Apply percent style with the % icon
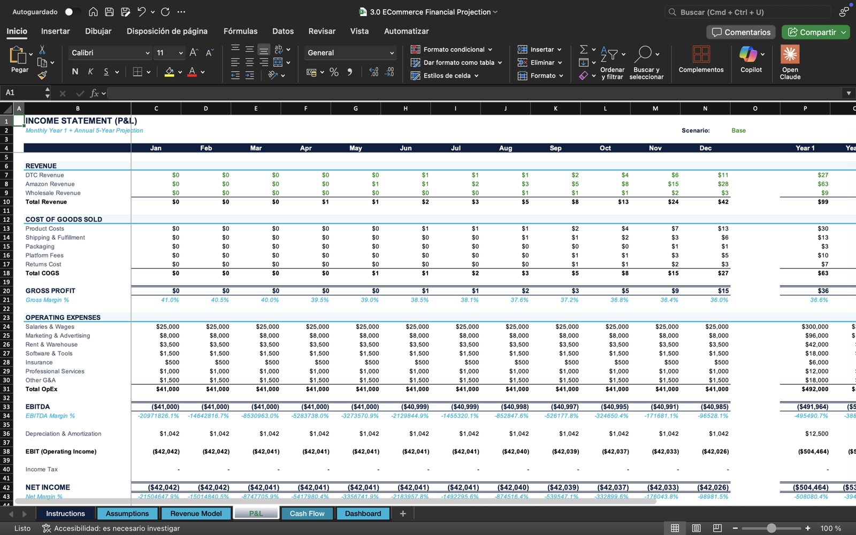Image resolution: width=856 pixels, height=535 pixels. (x=334, y=72)
